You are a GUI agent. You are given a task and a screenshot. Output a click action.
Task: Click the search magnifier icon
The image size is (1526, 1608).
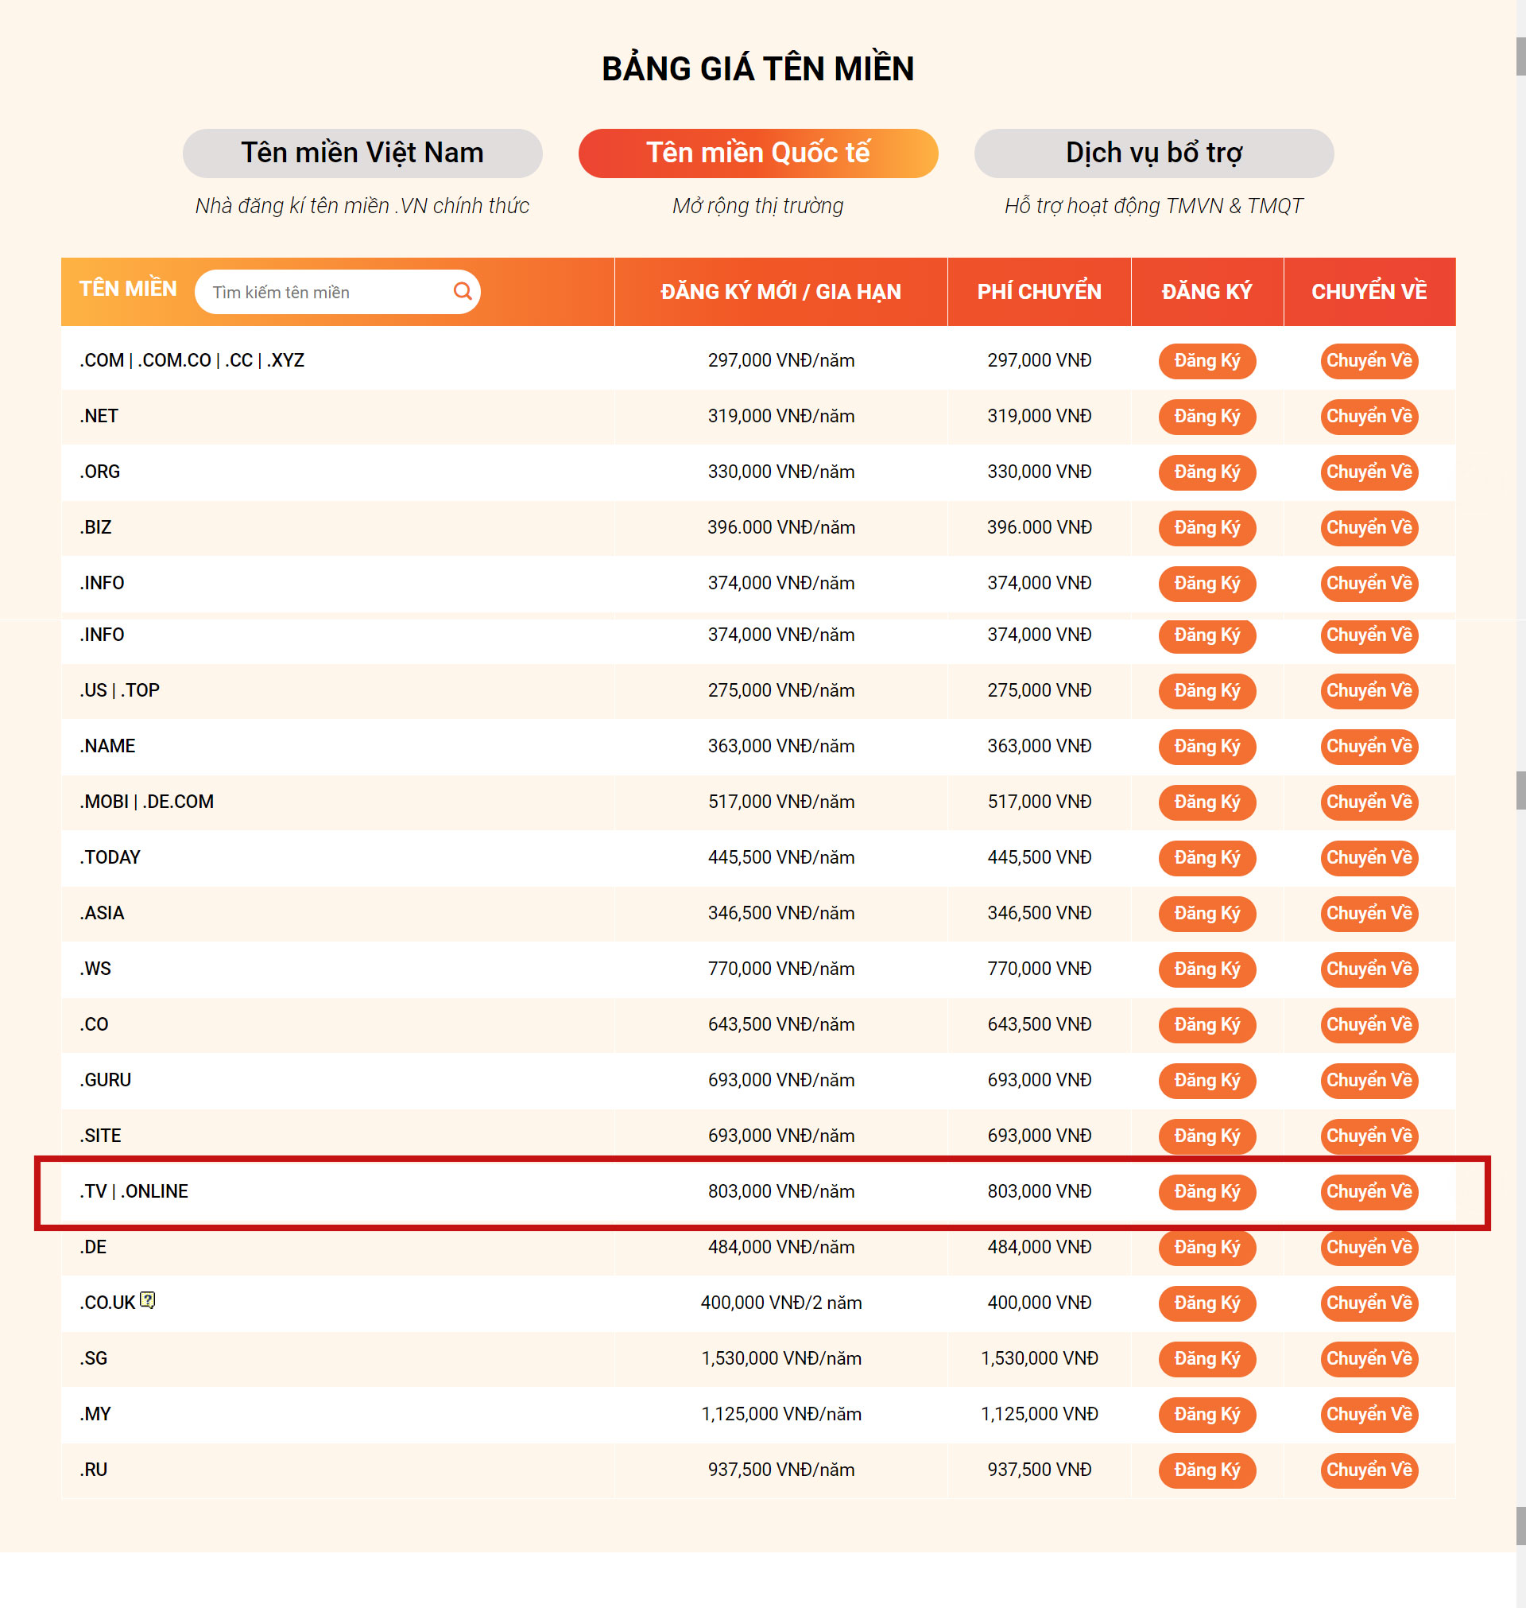462,291
